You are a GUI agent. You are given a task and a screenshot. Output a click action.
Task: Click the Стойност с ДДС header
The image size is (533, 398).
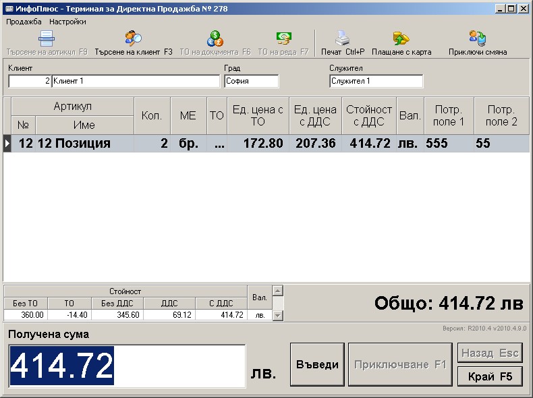pos(369,116)
